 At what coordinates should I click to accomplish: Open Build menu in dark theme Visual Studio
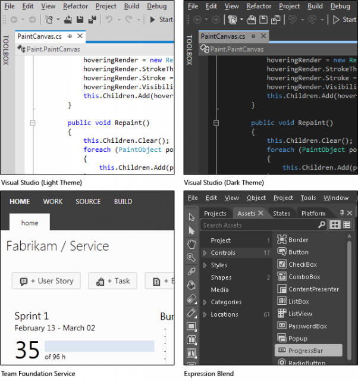315,6
